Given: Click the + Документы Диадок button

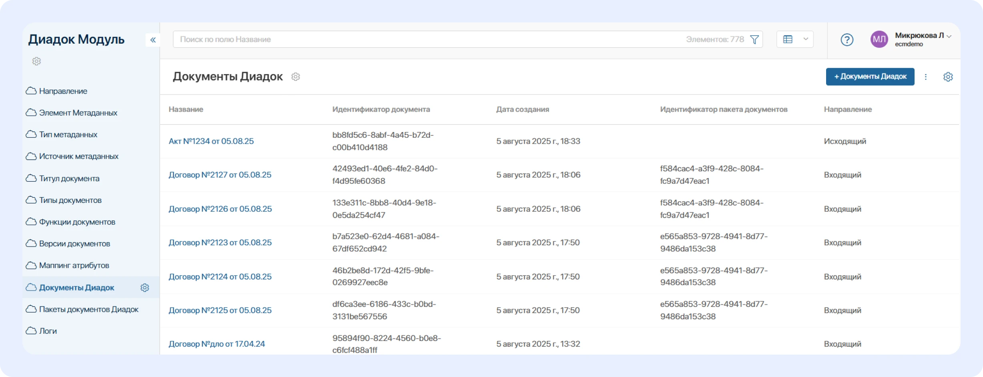Looking at the screenshot, I should 870,76.
